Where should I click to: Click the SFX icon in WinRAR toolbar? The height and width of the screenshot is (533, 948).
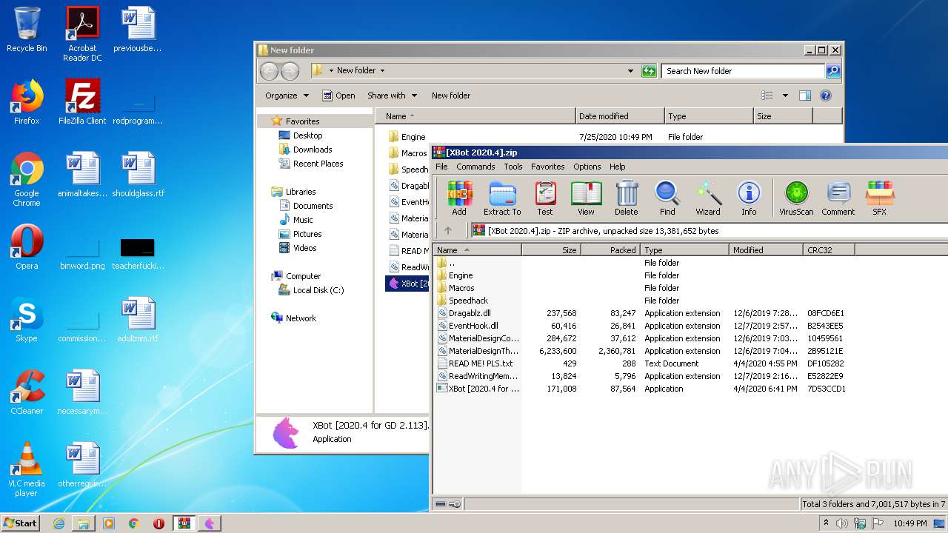coord(879,198)
